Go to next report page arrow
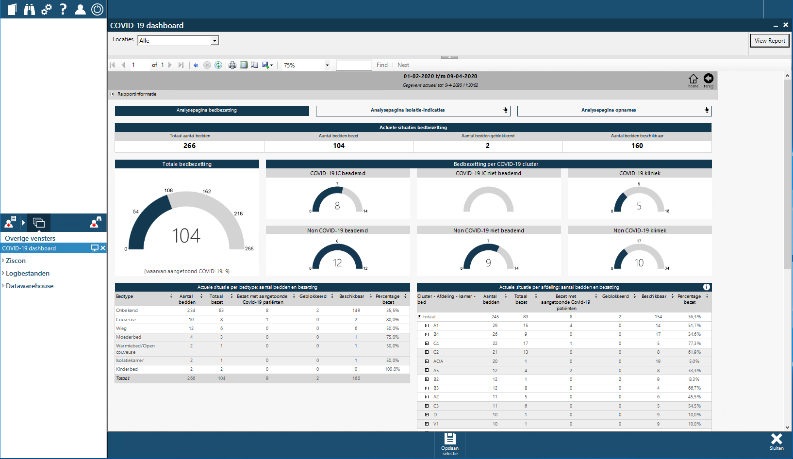The height and width of the screenshot is (459, 793). [170, 65]
